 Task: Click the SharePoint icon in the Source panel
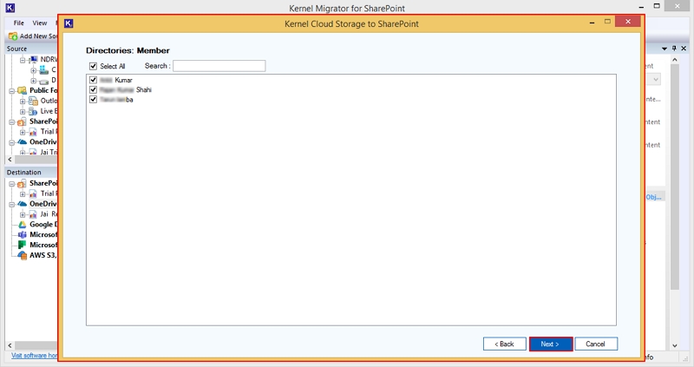point(23,121)
